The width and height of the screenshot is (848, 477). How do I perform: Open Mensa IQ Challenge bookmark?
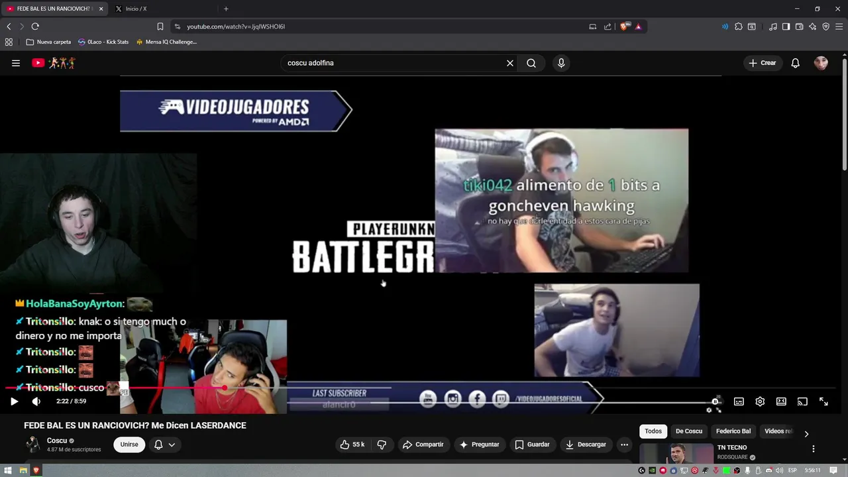pos(166,42)
